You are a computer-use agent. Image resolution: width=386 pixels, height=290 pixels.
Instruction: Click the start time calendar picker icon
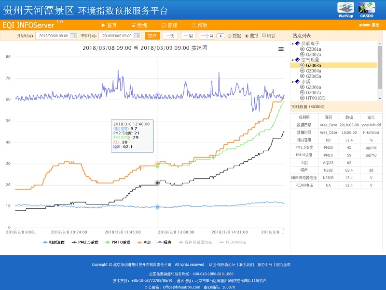pyautogui.click(x=73, y=36)
